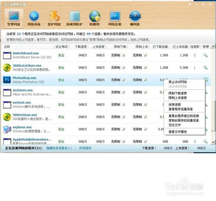
Task: Click manage icon for 360AutoClean.exe
Action: click(x=205, y=68)
